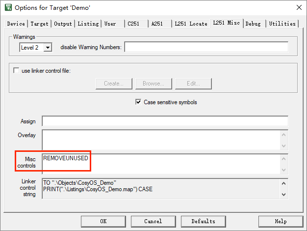Viewport: 307px width, 231px height.
Task: Switch to the Target tab
Action: [39, 24]
